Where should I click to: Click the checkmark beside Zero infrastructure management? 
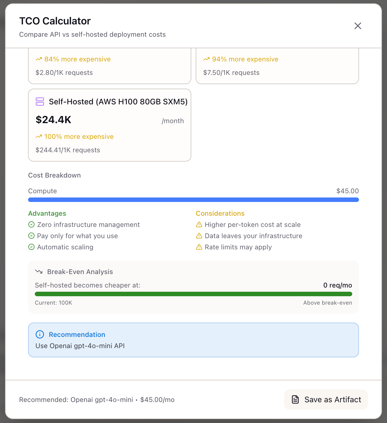[31, 224]
